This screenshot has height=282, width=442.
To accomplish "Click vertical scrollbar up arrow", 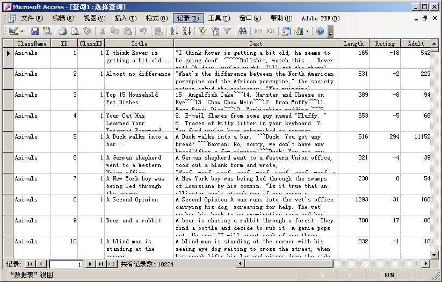I will pyautogui.click(x=434, y=44).
